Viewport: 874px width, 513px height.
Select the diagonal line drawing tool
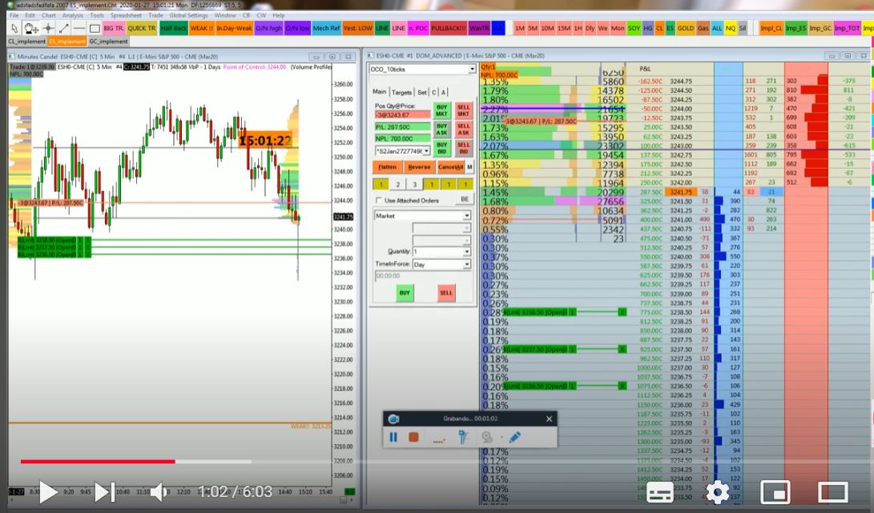pos(64,28)
